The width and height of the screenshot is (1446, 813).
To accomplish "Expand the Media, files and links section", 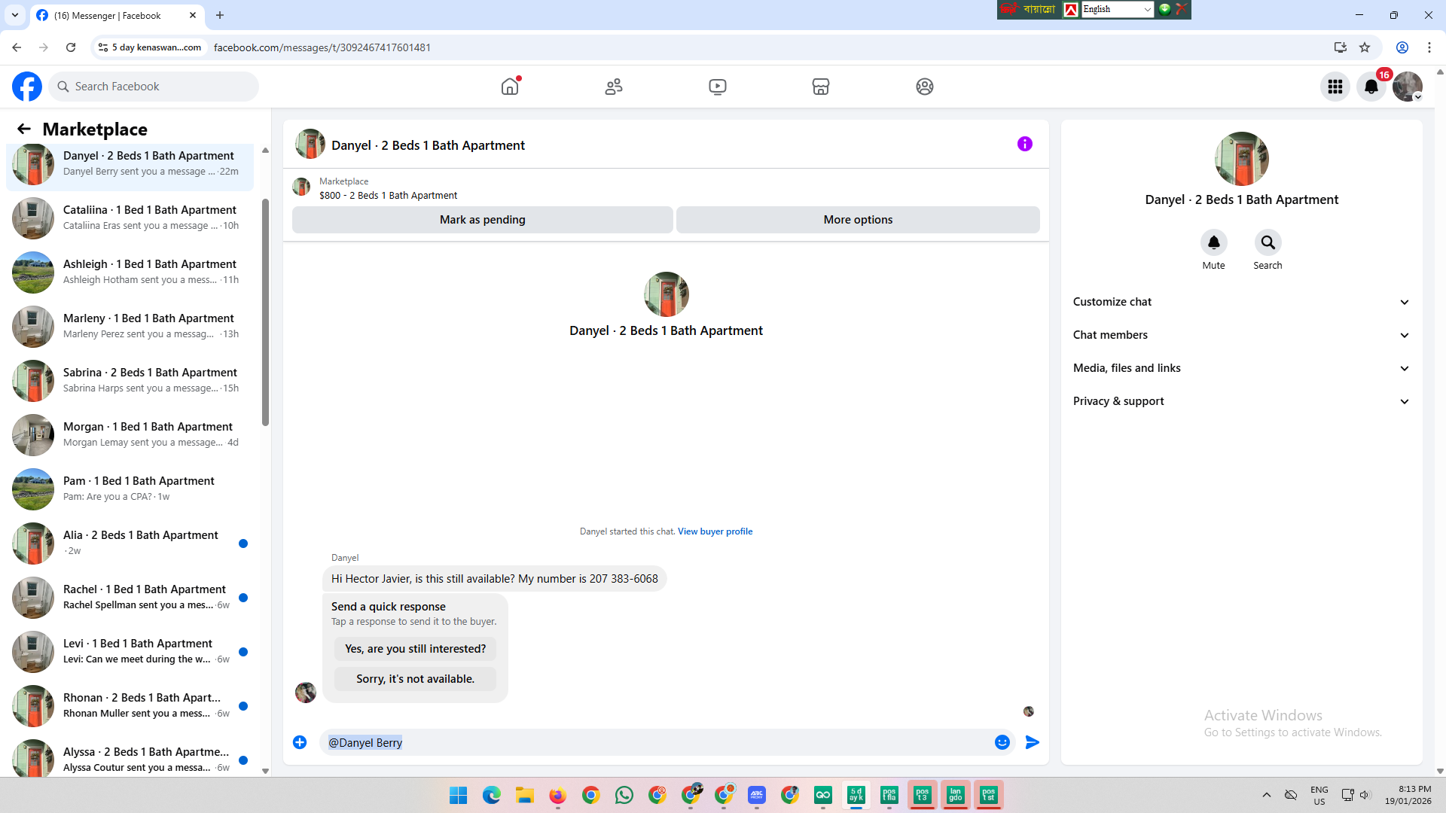I will coord(1240,368).
